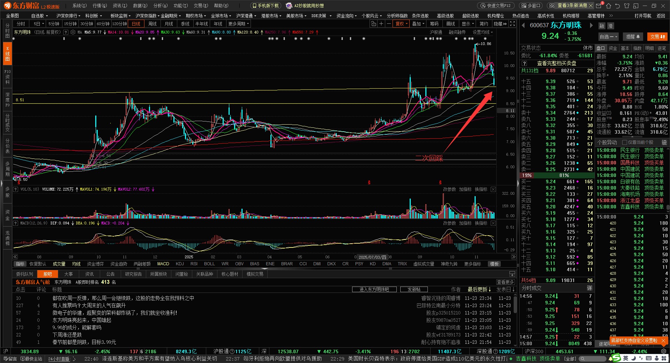Click the 提醒 bell alert button
The width and height of the screenshot is (670, 363).
633,37
